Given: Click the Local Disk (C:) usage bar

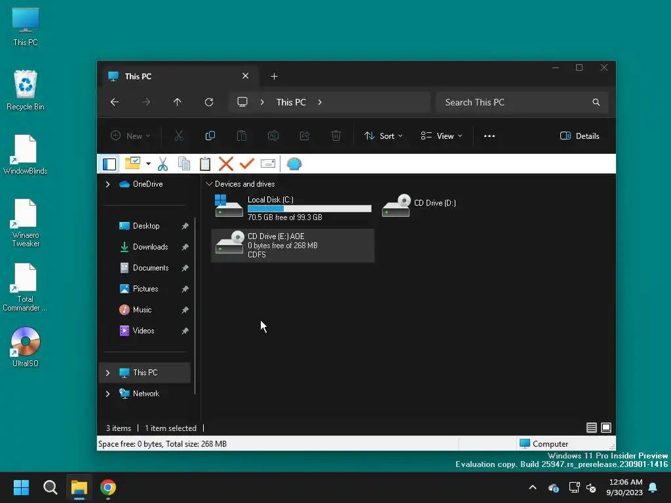Looking at the screenshot, I should (x=309, y=208).
